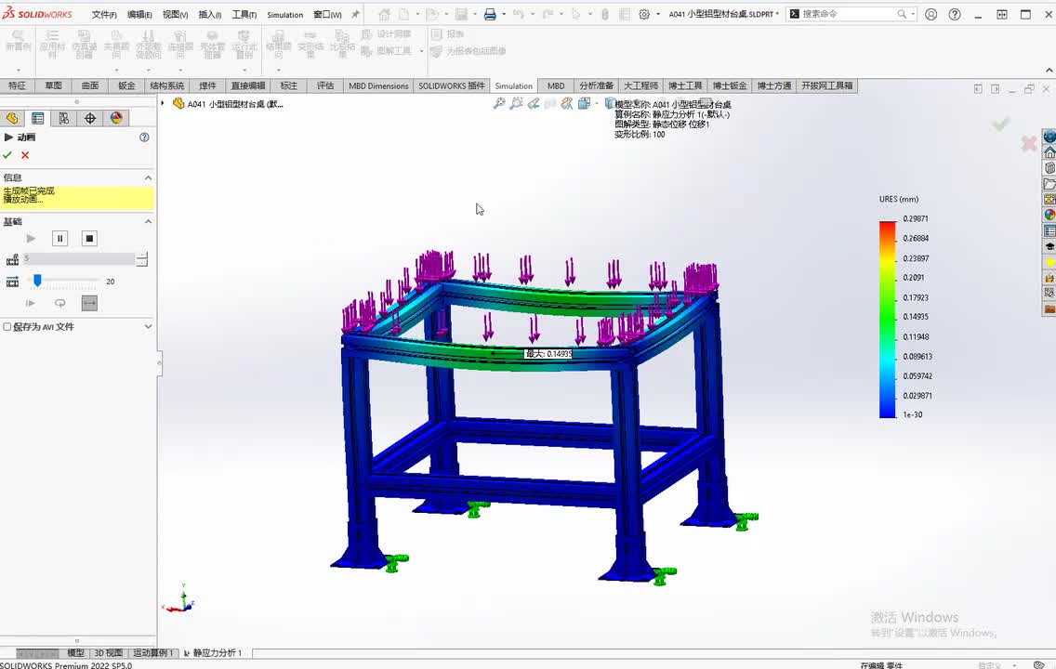Expand the A041 model tree flyout arrow
Screen dimensions: 1056x669
pyautogui.click(x=163, y=104)
